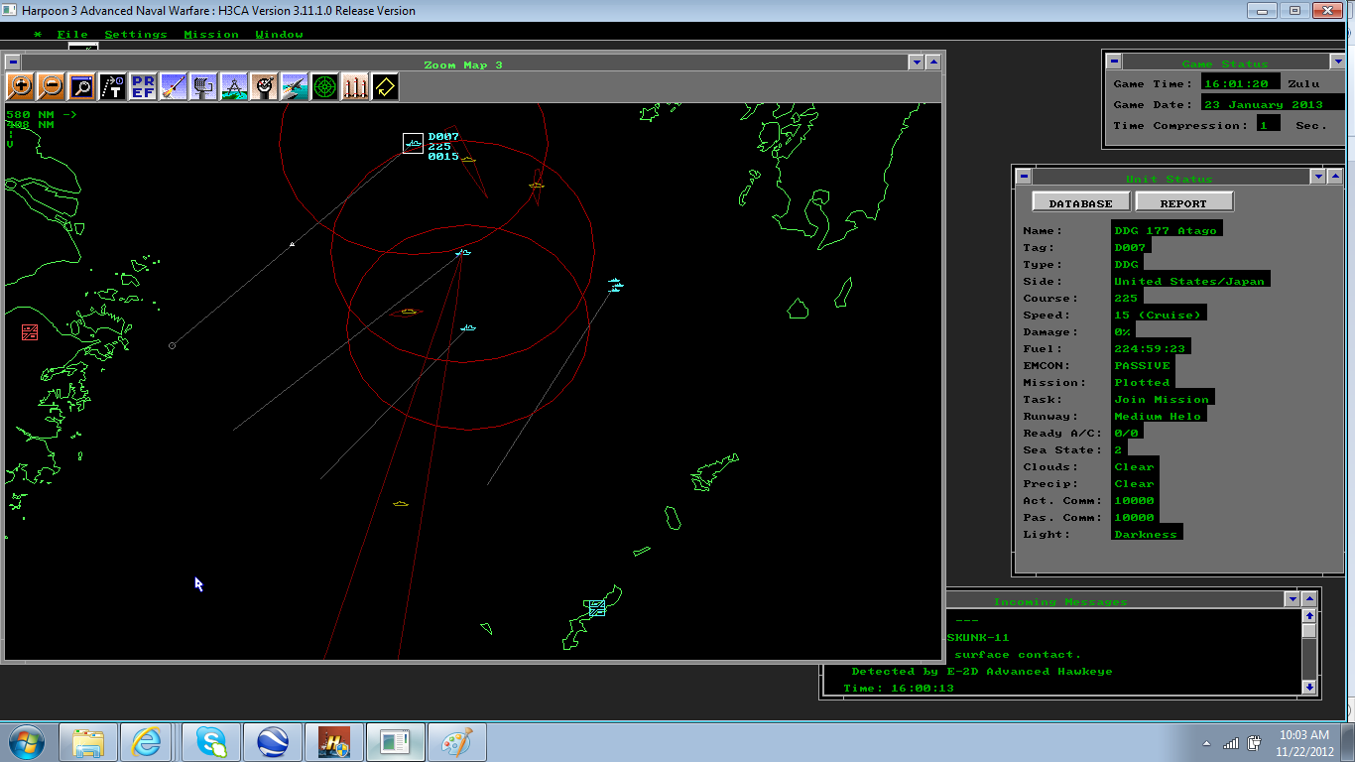Click Incoming Messages panel down-arrow button
This screenshot has width=1355, height=762.
click(1292, 599)
